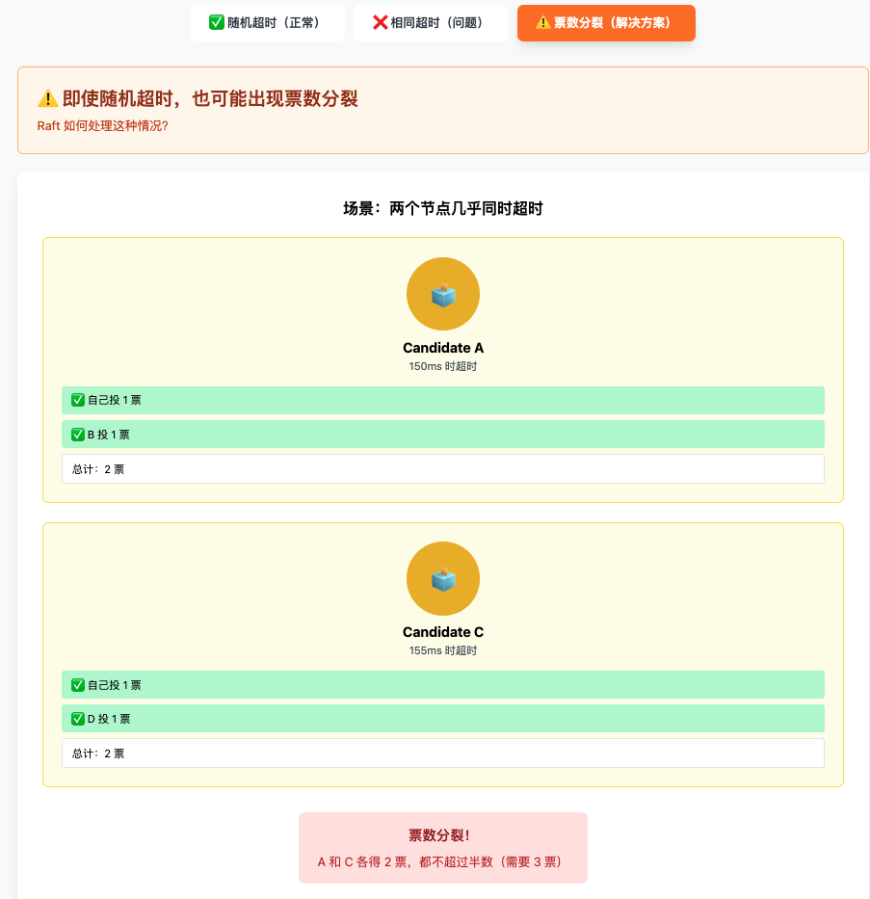This screenshot has width=870, height=899.
Task: Click green checkmark beside Candidate C's 自己投 1 票
Action: 78,685
